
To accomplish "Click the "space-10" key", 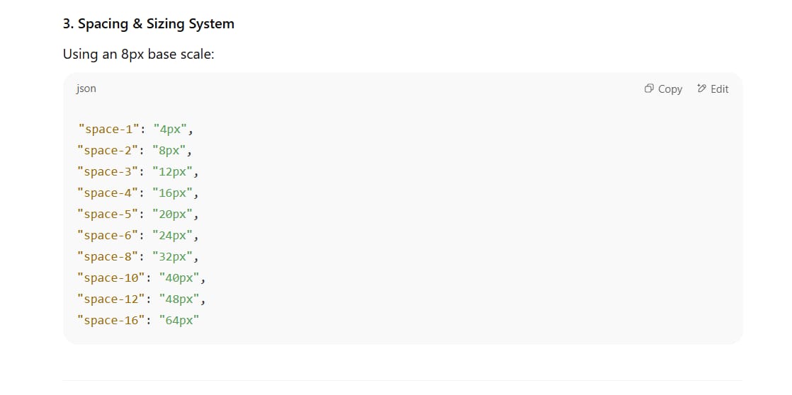I will (x=111, y=277).
